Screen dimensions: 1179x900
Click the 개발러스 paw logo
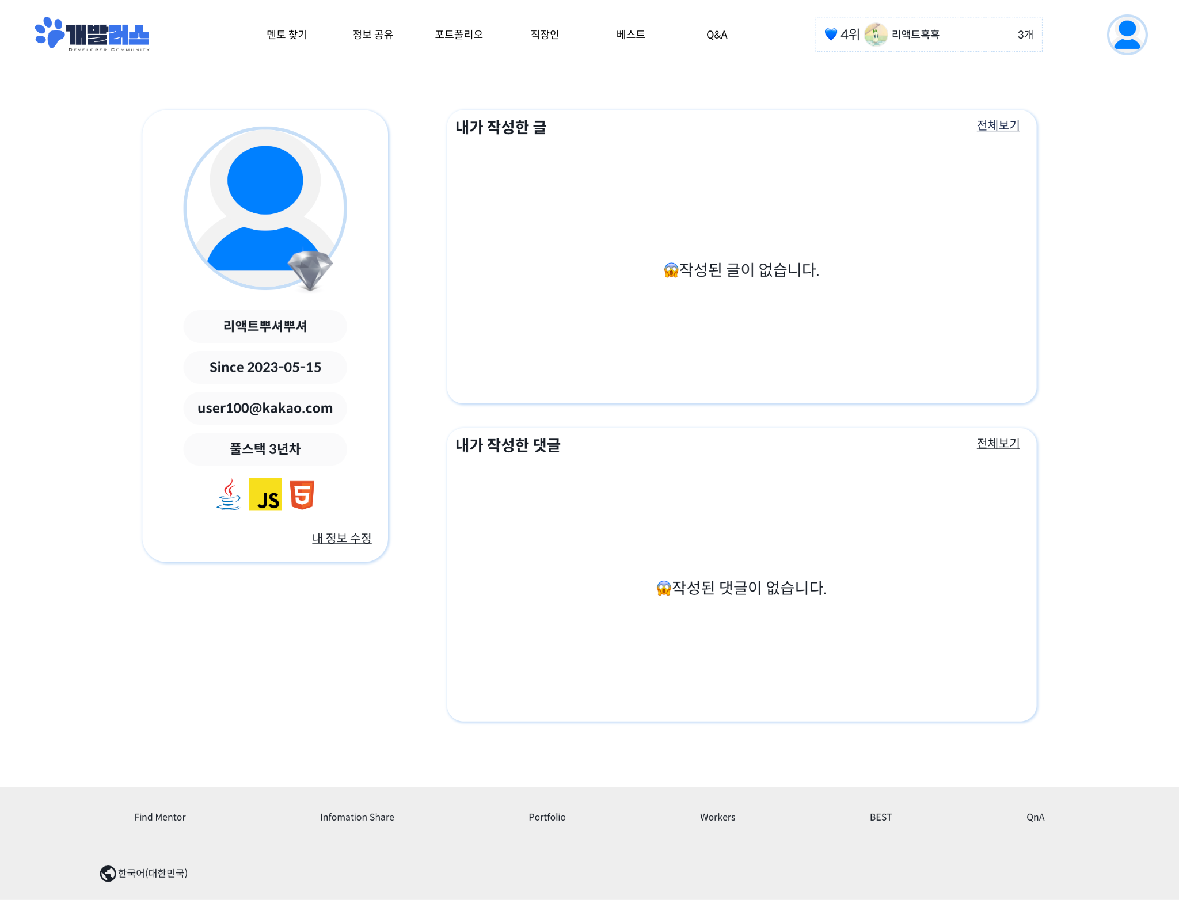tap(92, 34)
